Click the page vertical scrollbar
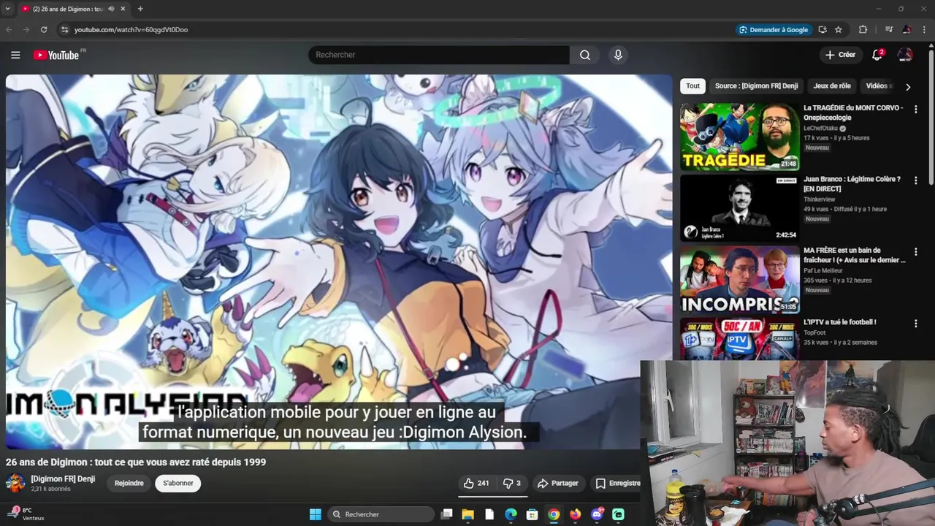935x526 pixels. pos(931,117)
